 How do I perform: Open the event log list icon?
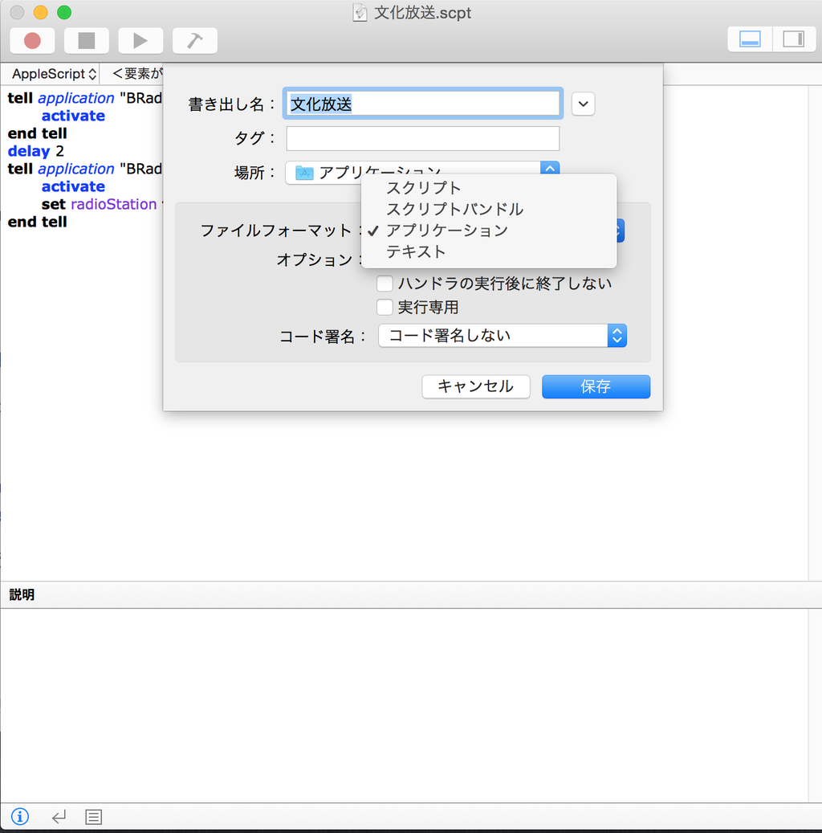pyautogui.click(x=92, y=816)
